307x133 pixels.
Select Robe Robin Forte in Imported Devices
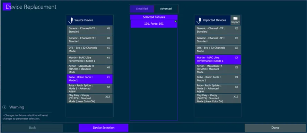[x=218, y=79]
